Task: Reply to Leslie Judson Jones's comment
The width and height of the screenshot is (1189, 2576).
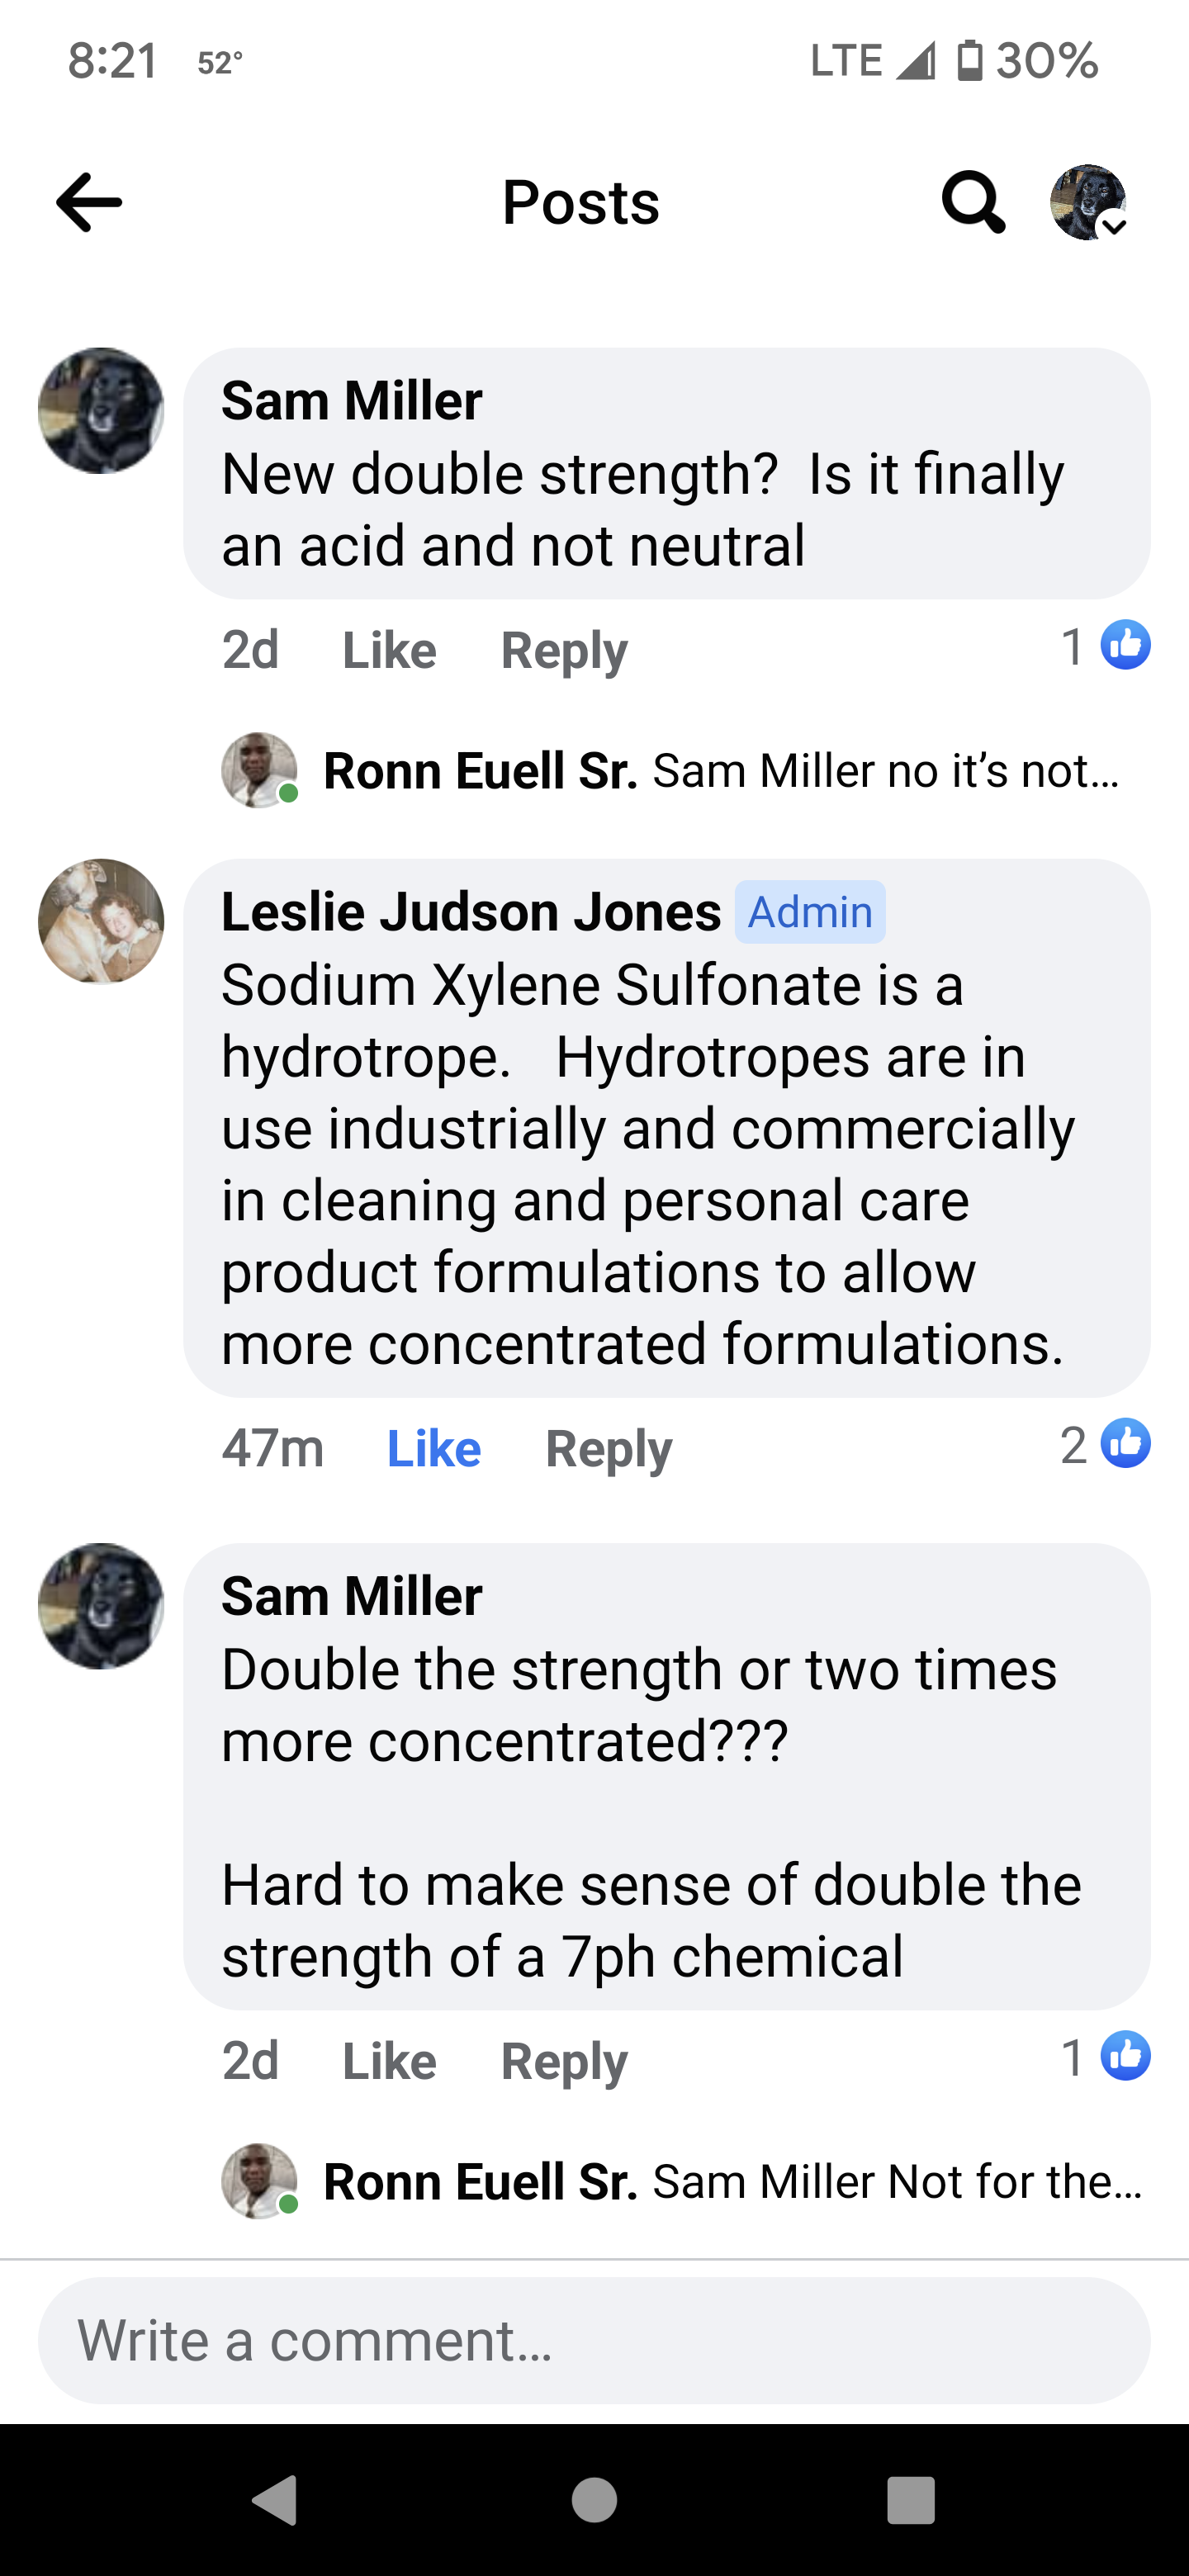Action: click(x=608, y=1449)
